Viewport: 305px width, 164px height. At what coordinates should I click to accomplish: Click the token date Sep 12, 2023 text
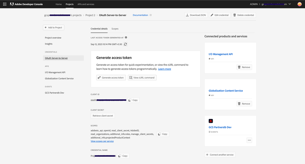(106, 44)
